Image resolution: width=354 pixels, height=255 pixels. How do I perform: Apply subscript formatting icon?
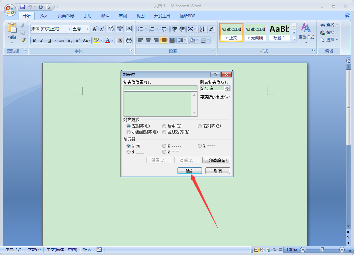69,40
